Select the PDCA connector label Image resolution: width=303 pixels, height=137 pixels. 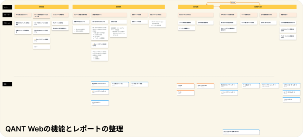[x=233, y=3]
